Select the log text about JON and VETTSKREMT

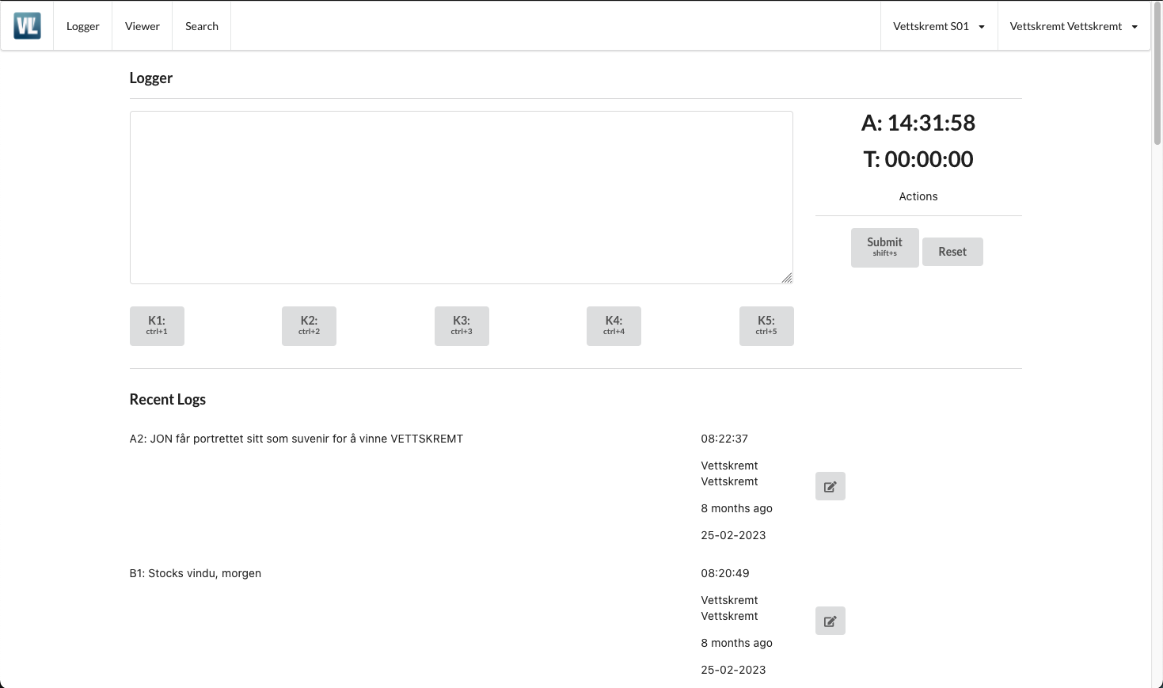[x=296, y=439]
